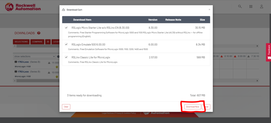Click the Feedback side tab
The image size is (271, 123).
(x=269, y=52)
